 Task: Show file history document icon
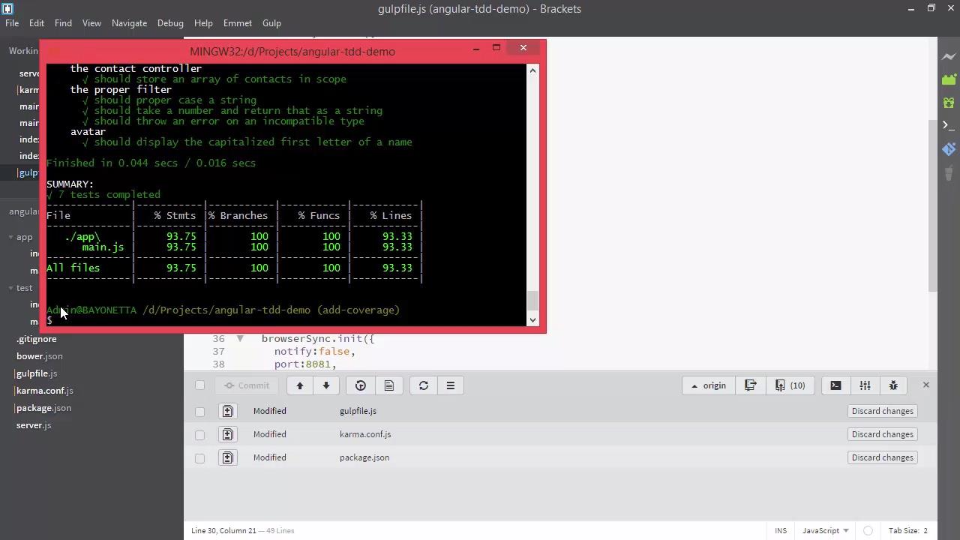click(x=388, y=385)
